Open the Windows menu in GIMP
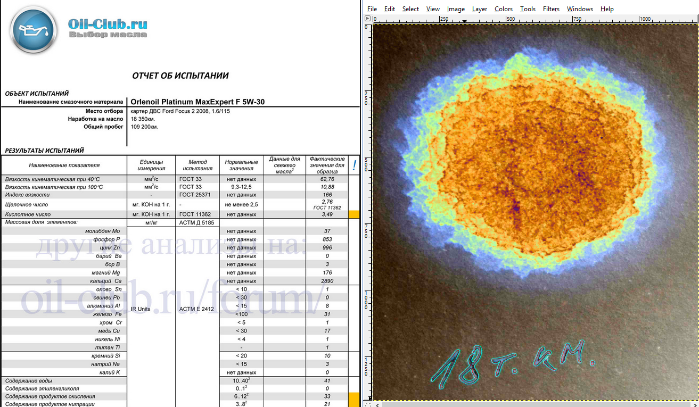 pyautogui.click(x=580, y=9)
